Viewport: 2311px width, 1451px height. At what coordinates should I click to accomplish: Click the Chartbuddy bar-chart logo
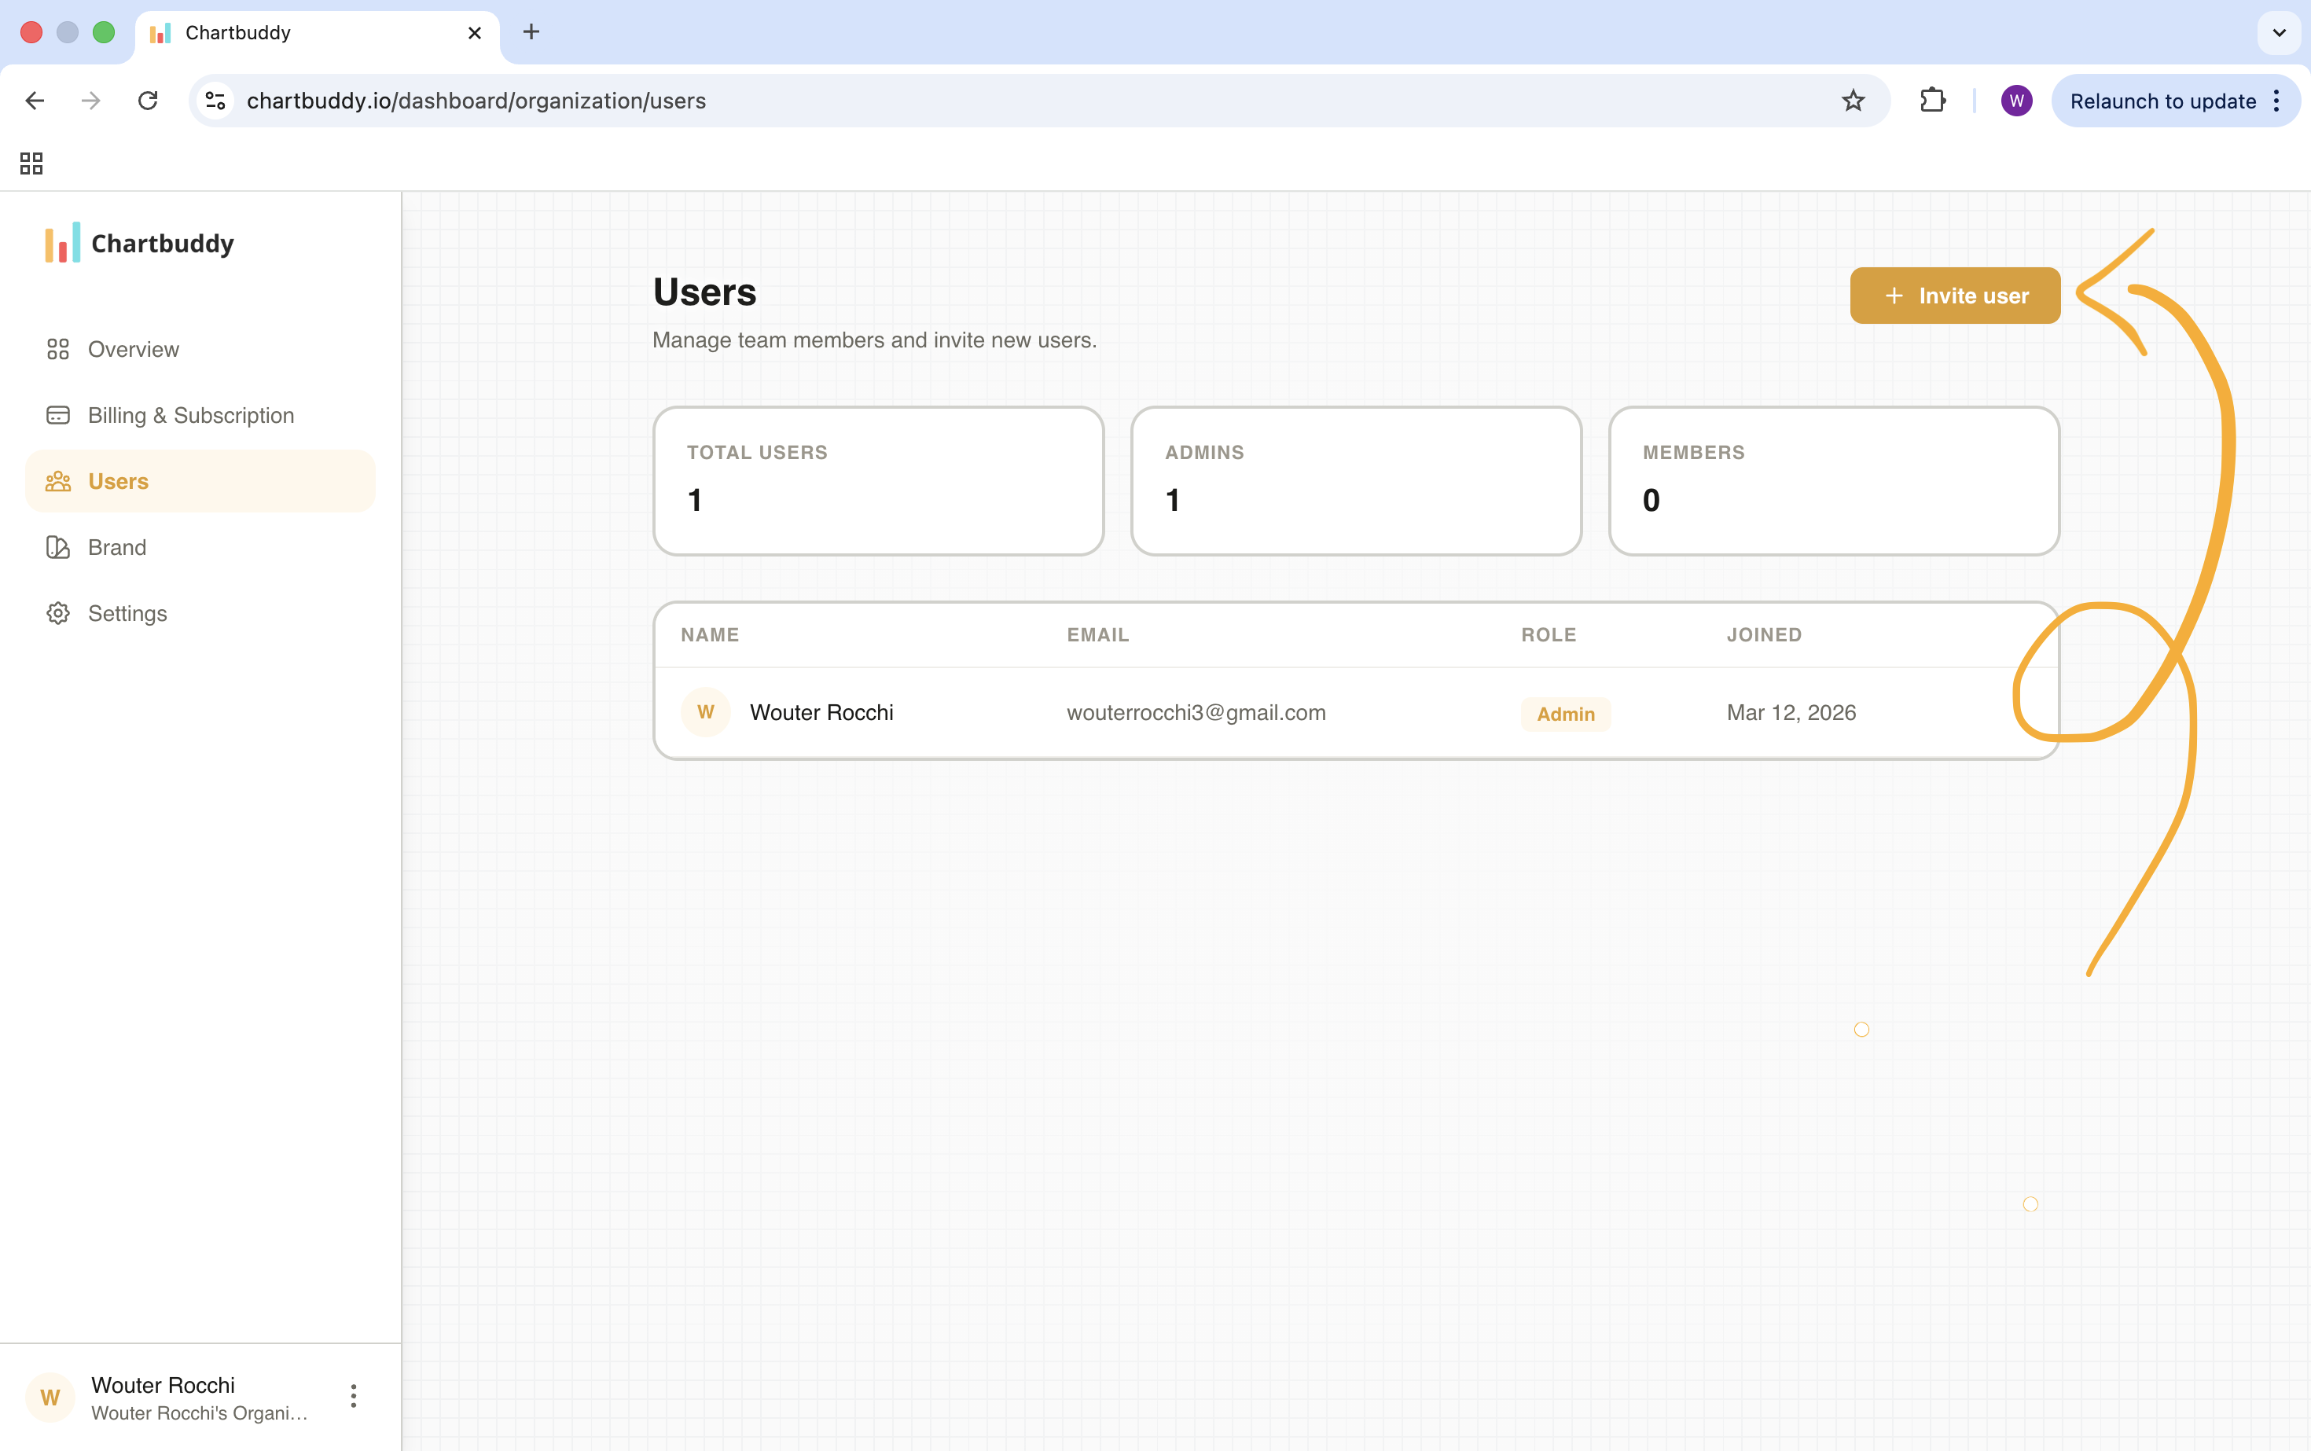pyautogui.click(x=61, y=243)
